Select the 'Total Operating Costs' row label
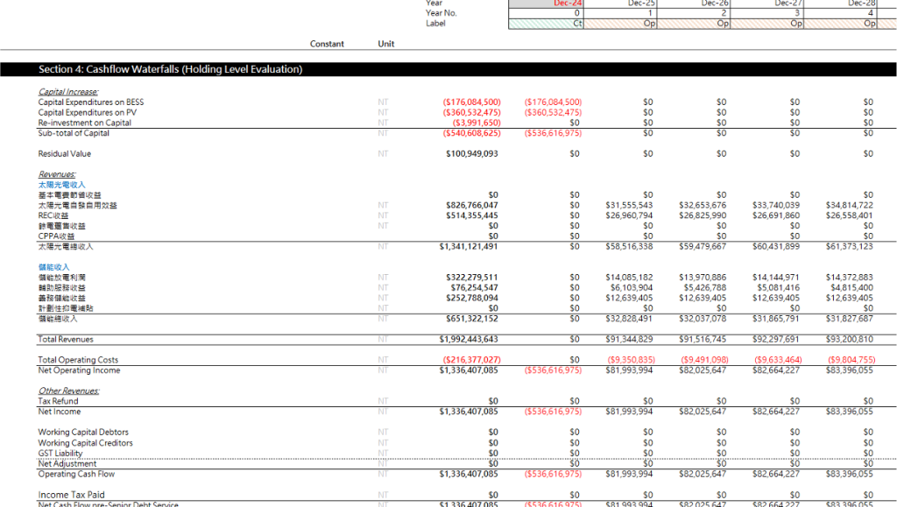Screen dimensions: 897x507 click(x=78, y=360)
